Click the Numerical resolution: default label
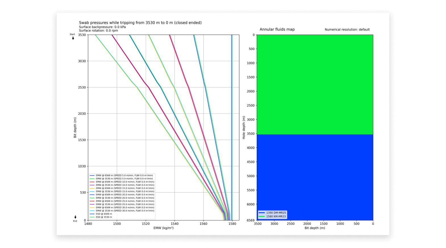This screenshot has height=248, width=446. click(x=347, y=30)
